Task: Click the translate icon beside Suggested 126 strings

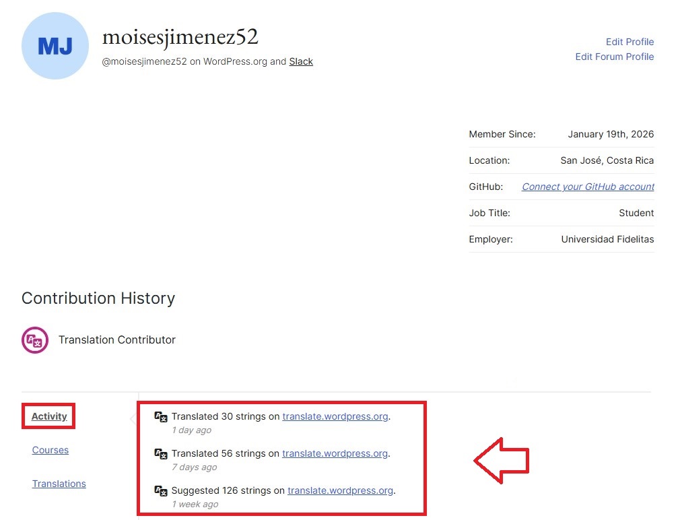Action: [x=161, y=491]
